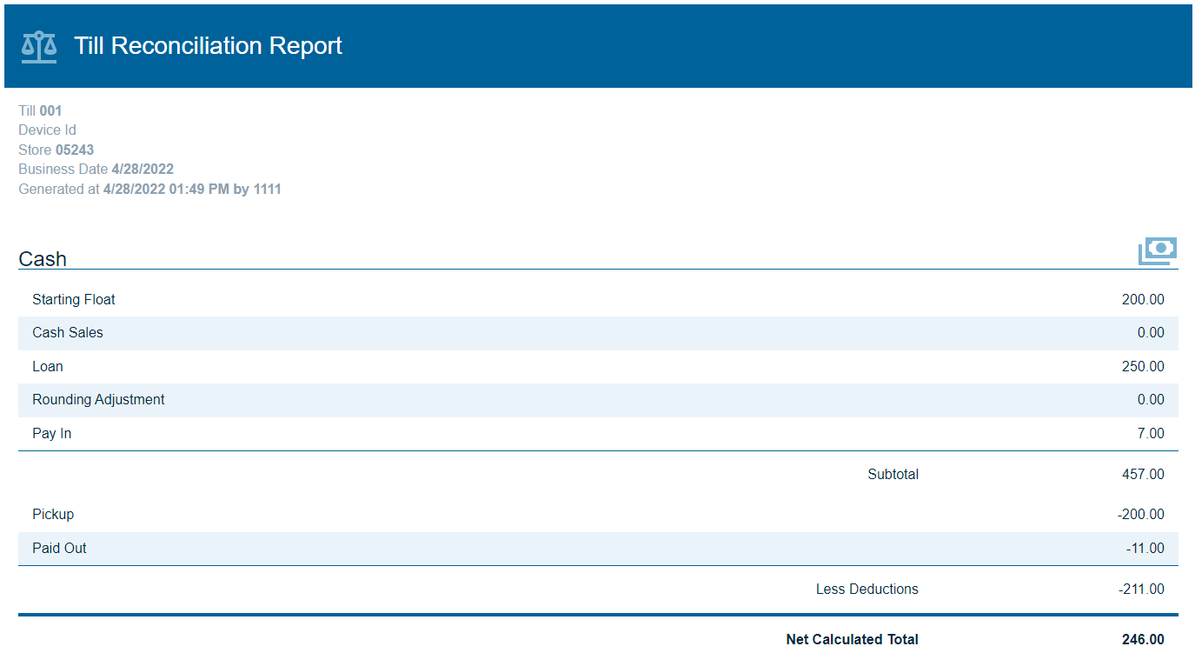Click the balance scale icon in header
1195x653 pixels.
[x=39, y=47]
